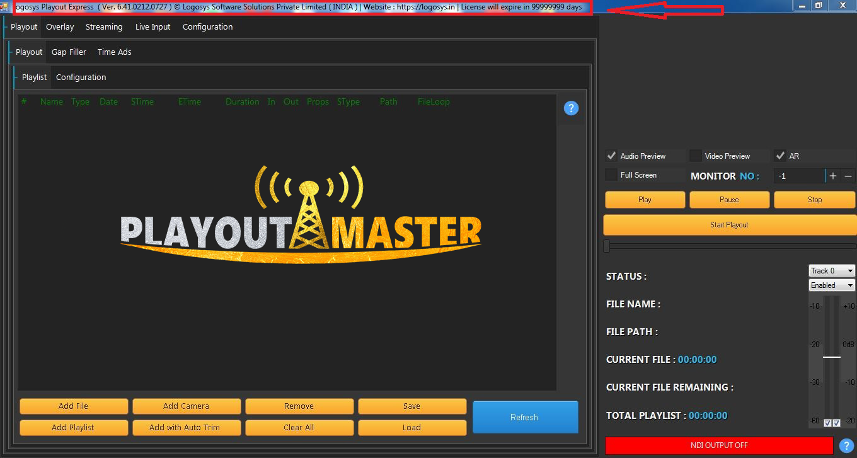Click the Props column header

tap(318, 102)
